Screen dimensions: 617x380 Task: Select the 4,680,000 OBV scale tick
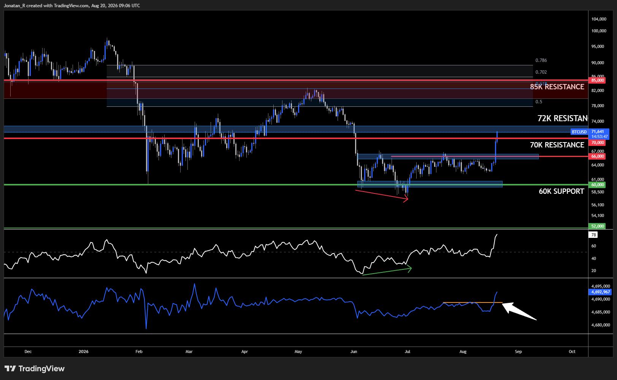(601, 325)
